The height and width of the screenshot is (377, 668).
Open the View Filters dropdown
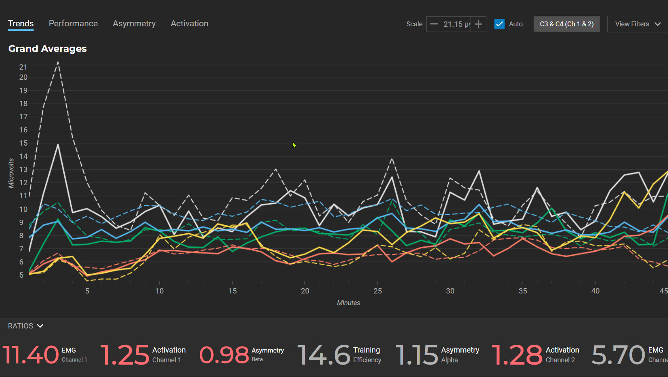pos(638,24)
